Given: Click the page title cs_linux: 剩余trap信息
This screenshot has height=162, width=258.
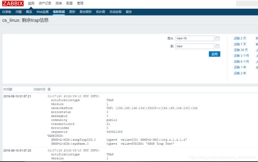Looking at the screenshot, I should point(25,20).
